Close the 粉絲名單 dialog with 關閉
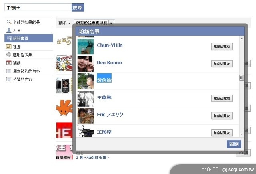The width and height of the screenshot is (256, 174). [x=234, y=144]
